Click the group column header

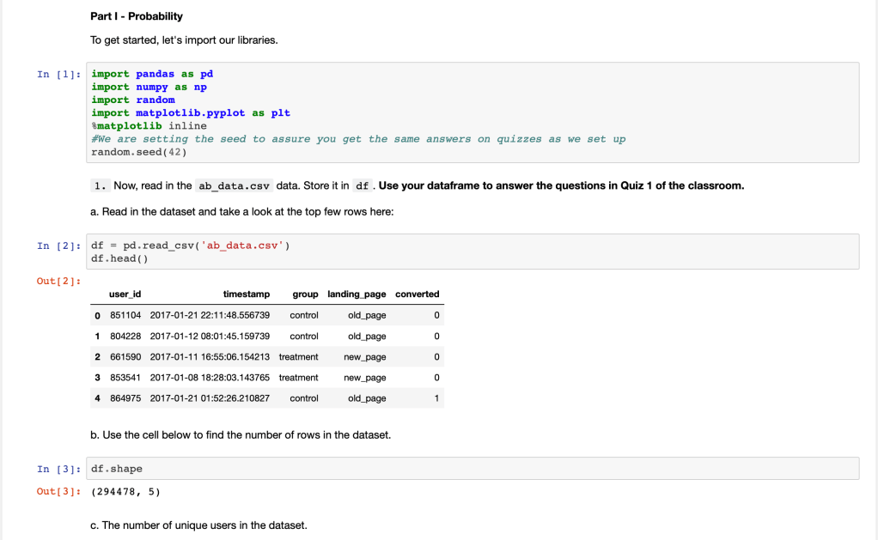pyautogui.click(x=305, y=294)
